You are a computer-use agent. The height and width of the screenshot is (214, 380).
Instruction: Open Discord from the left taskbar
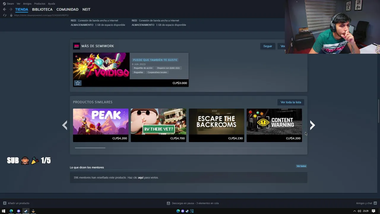click(18, 211)
